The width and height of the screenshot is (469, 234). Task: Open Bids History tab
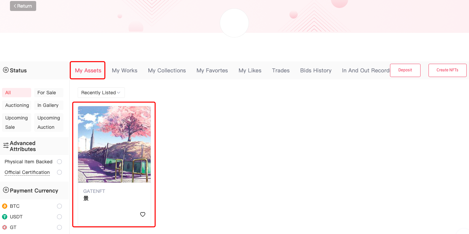point(316,70)
